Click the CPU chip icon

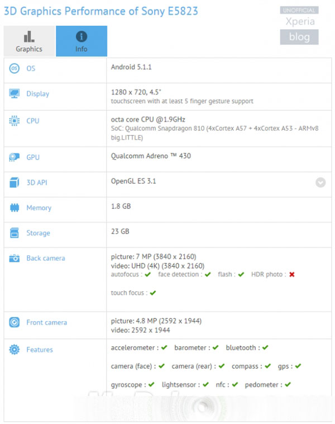pyautogui.click(x=15, y=121)
